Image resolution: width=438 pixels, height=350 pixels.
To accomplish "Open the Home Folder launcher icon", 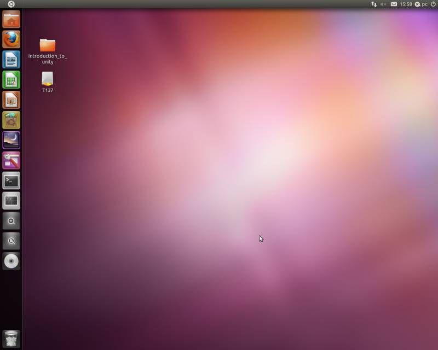I will (11, 19).
